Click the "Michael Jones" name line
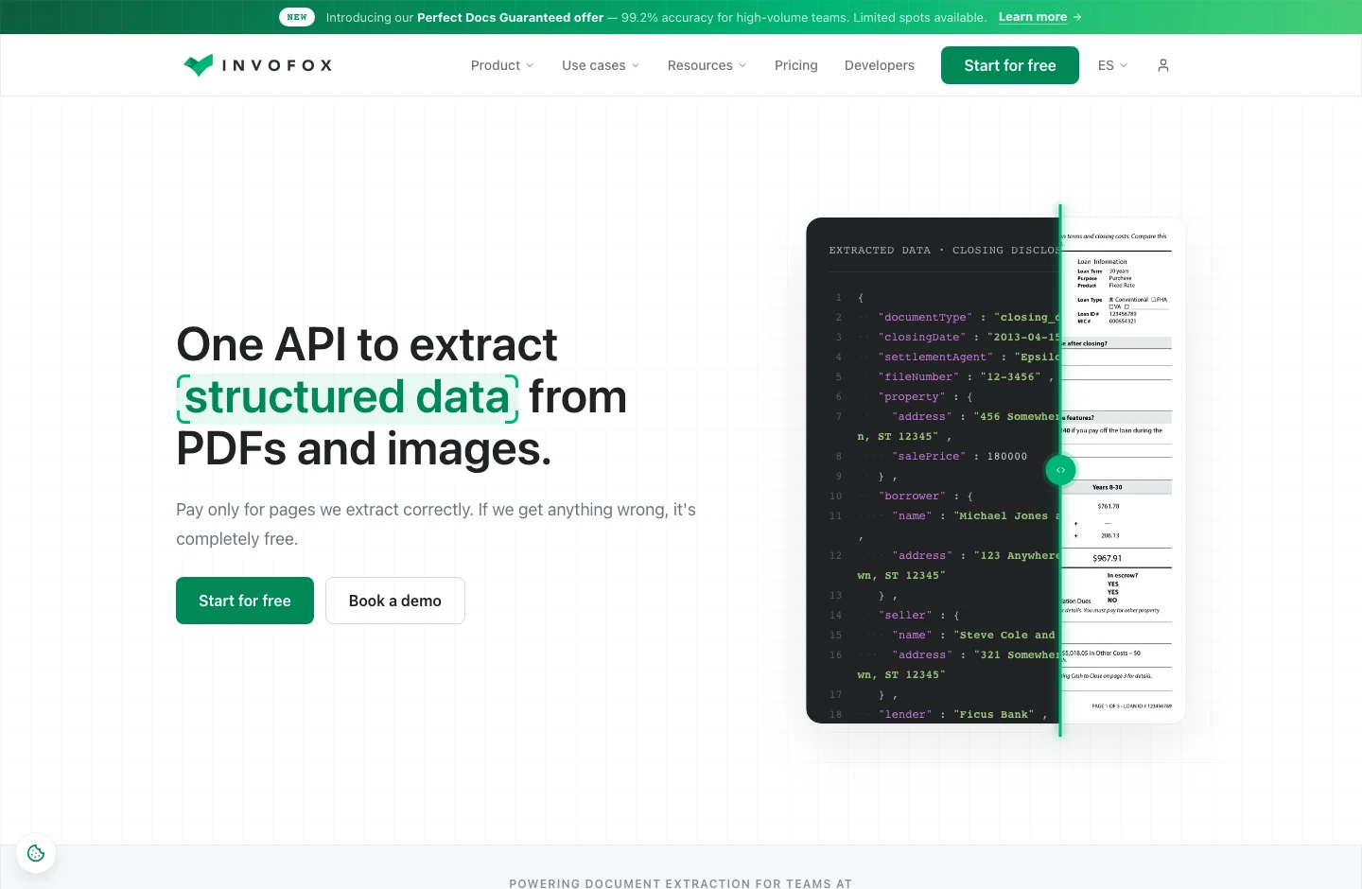The image size is (1362, 889). tap(975, 516)
